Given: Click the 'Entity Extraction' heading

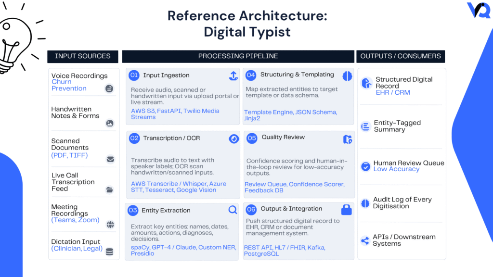Looking at the screenshot, I should [166, 211].
